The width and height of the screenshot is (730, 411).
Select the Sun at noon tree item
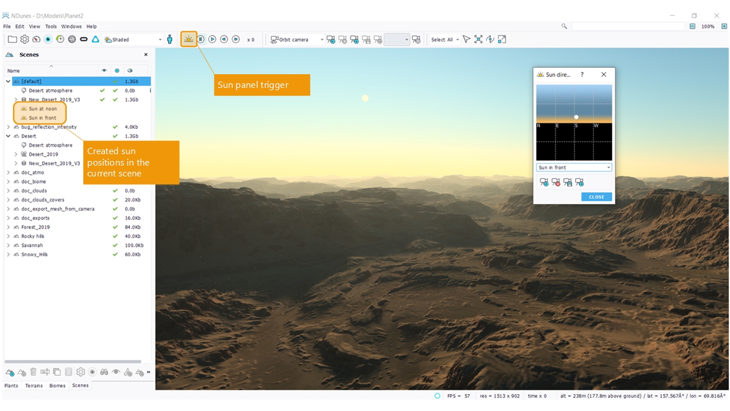point(43,109)
